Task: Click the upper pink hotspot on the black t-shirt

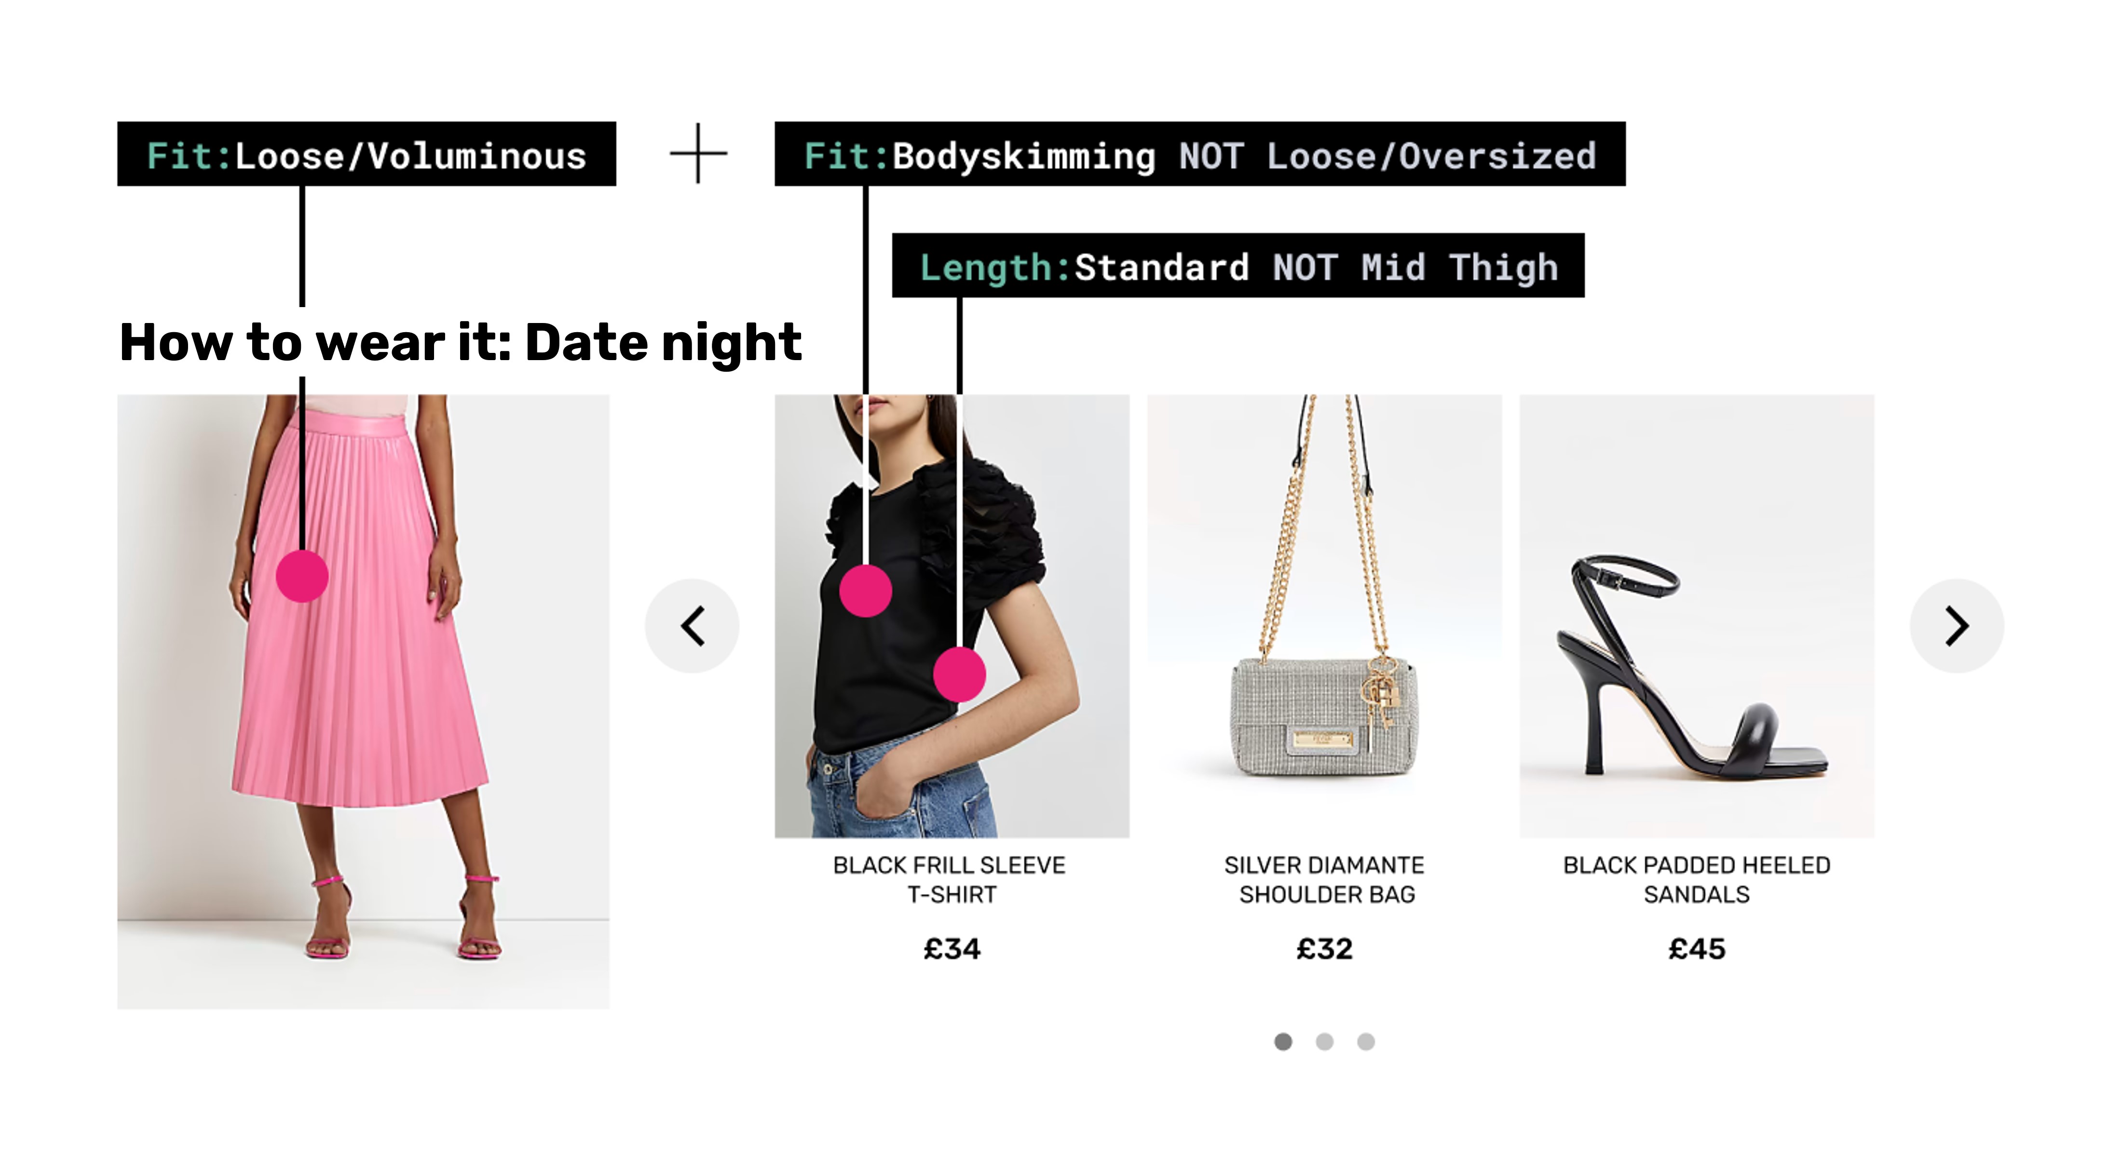Action: 866,591
